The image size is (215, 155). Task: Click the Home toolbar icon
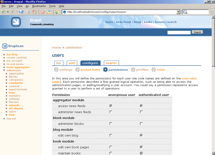coord(35,12)
